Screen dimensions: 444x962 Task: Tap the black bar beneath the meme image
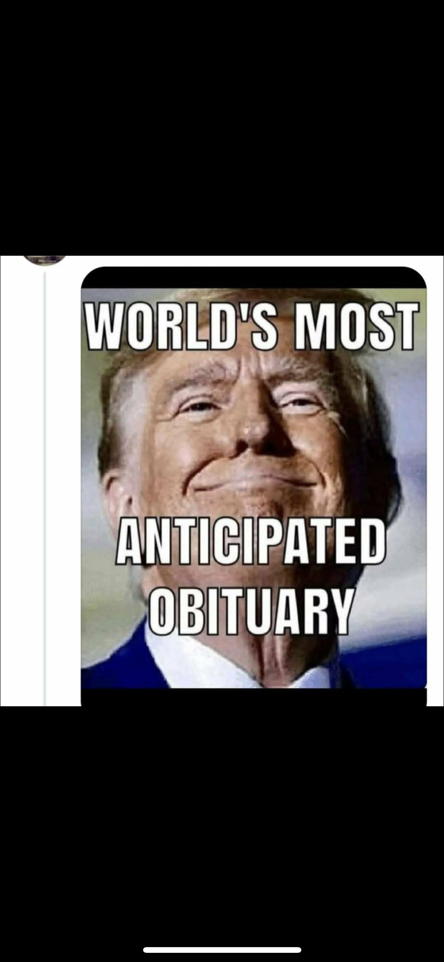254,697
